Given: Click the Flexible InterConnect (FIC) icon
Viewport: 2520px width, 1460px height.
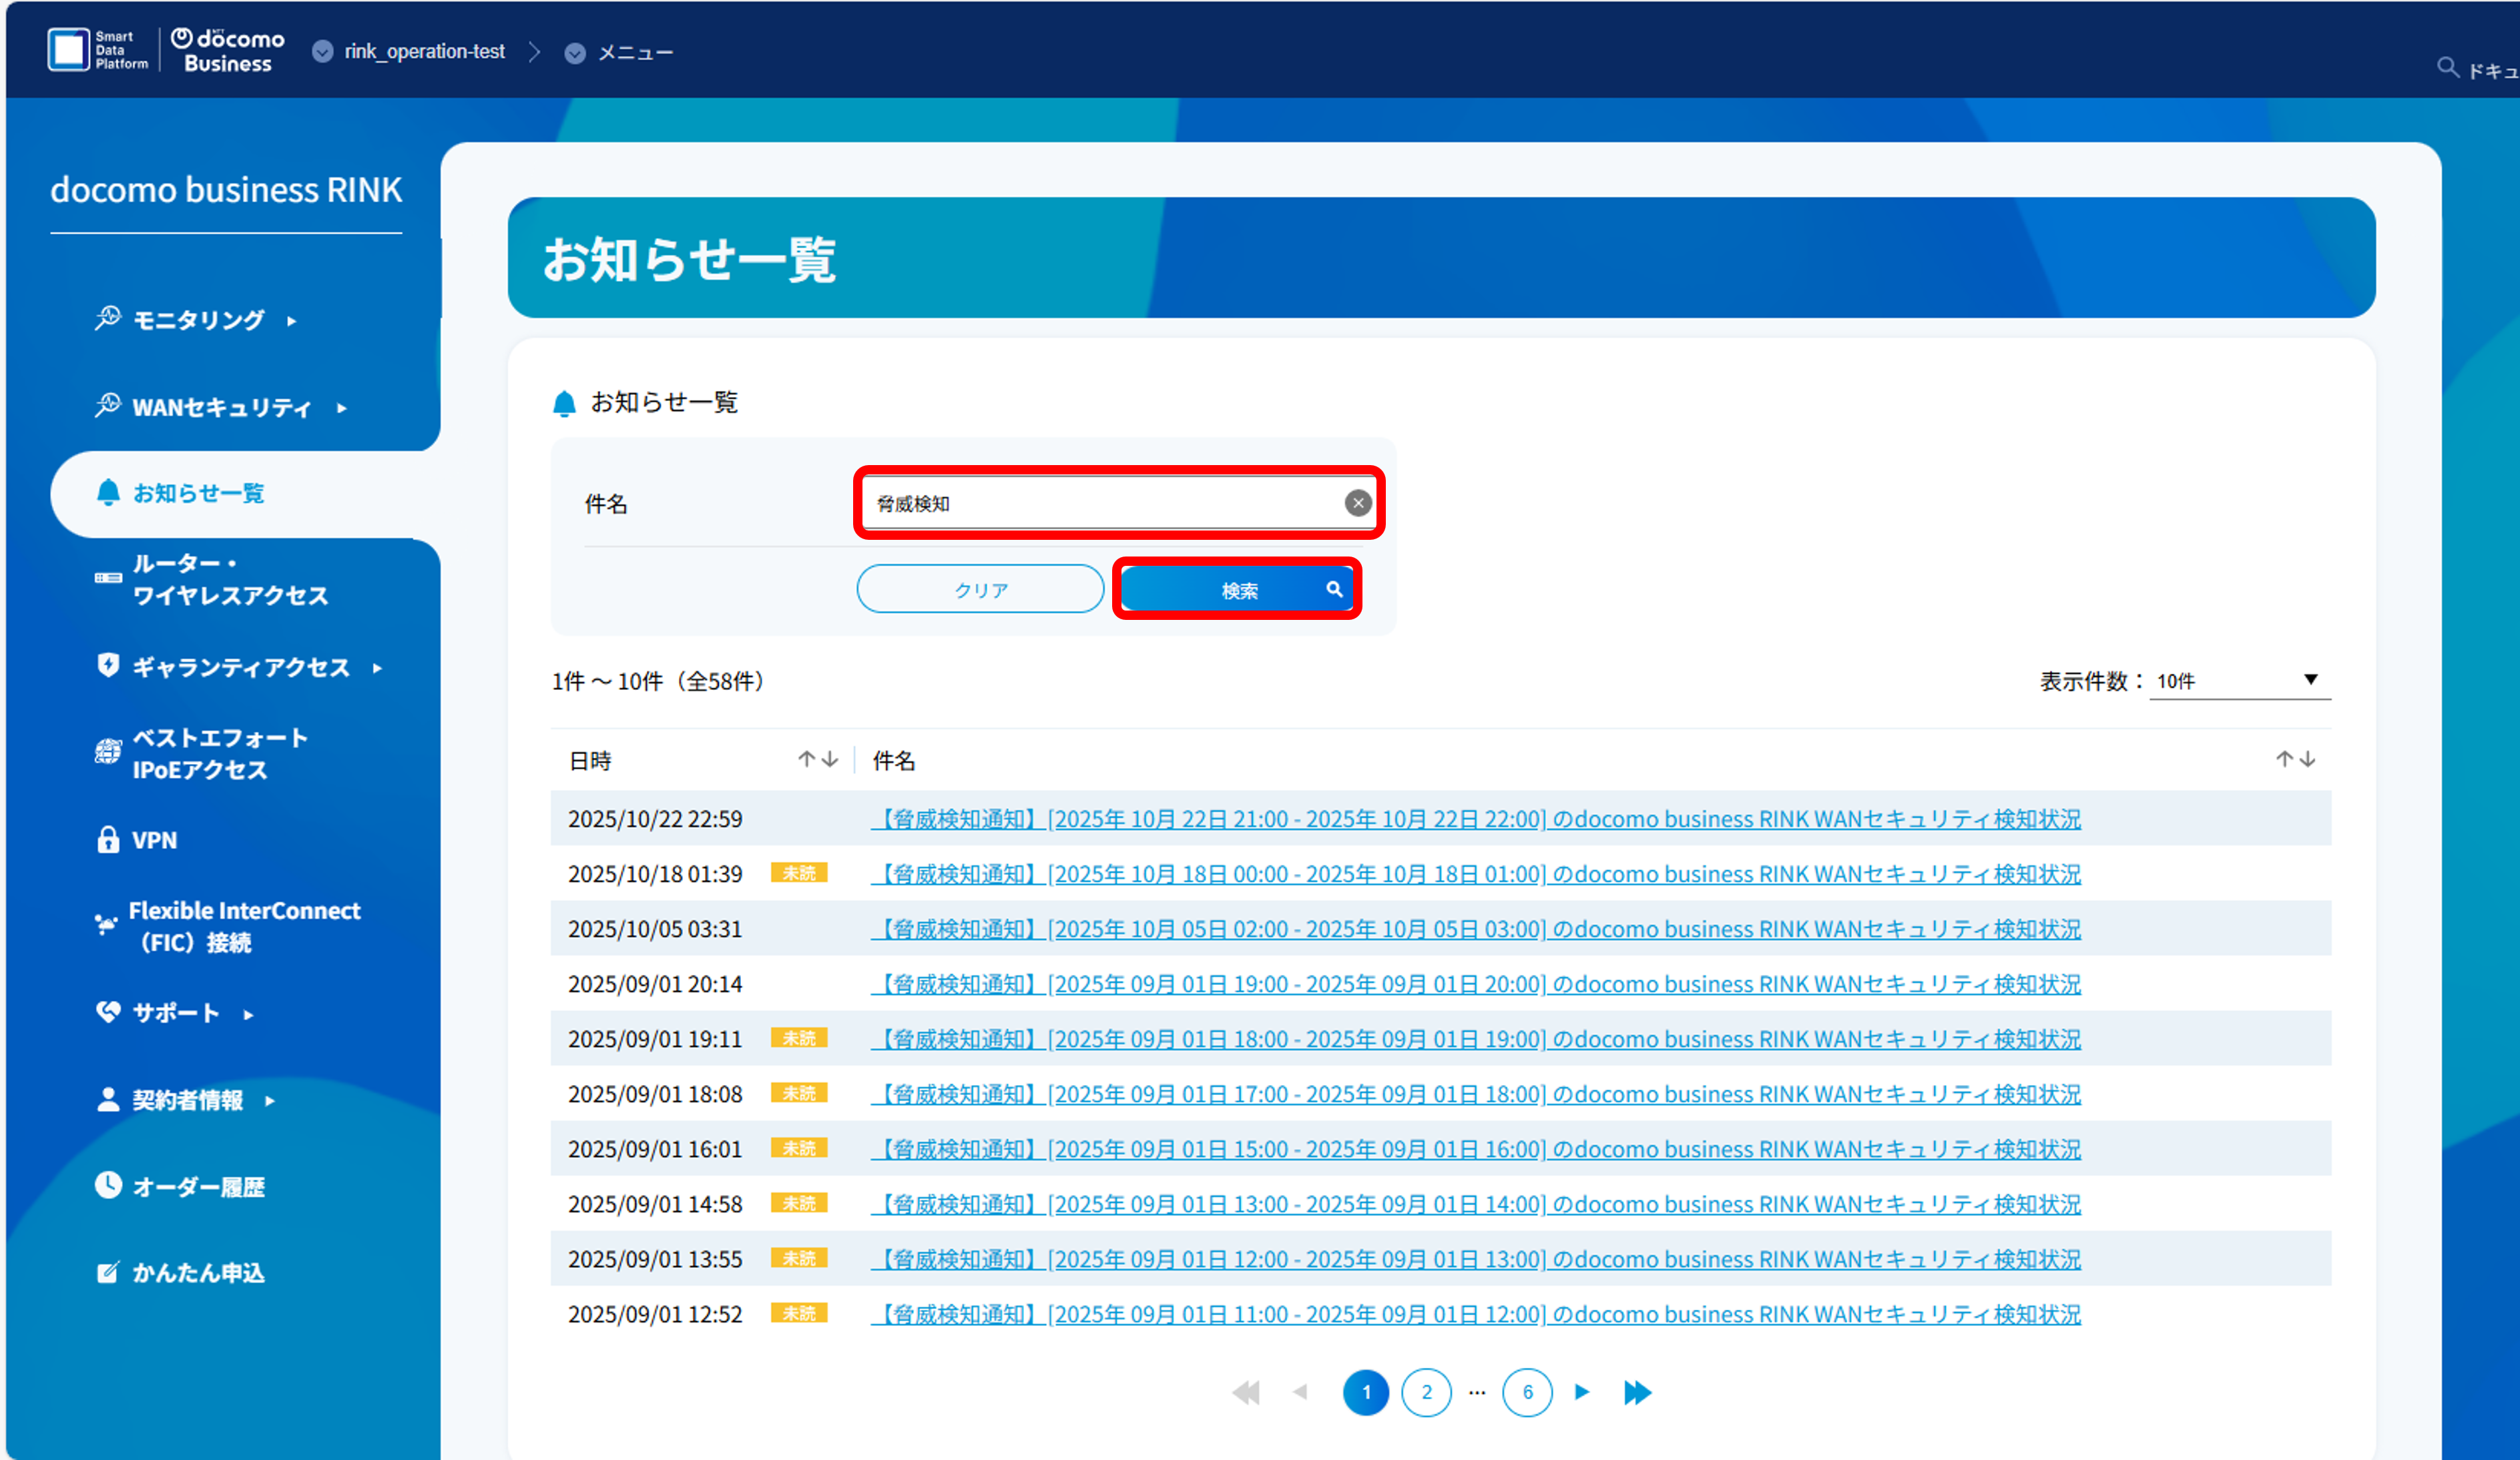Looking at the screenshot, I should [106, 924].
